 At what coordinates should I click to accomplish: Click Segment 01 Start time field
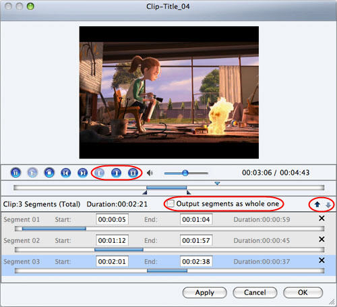tap(112, 219)
